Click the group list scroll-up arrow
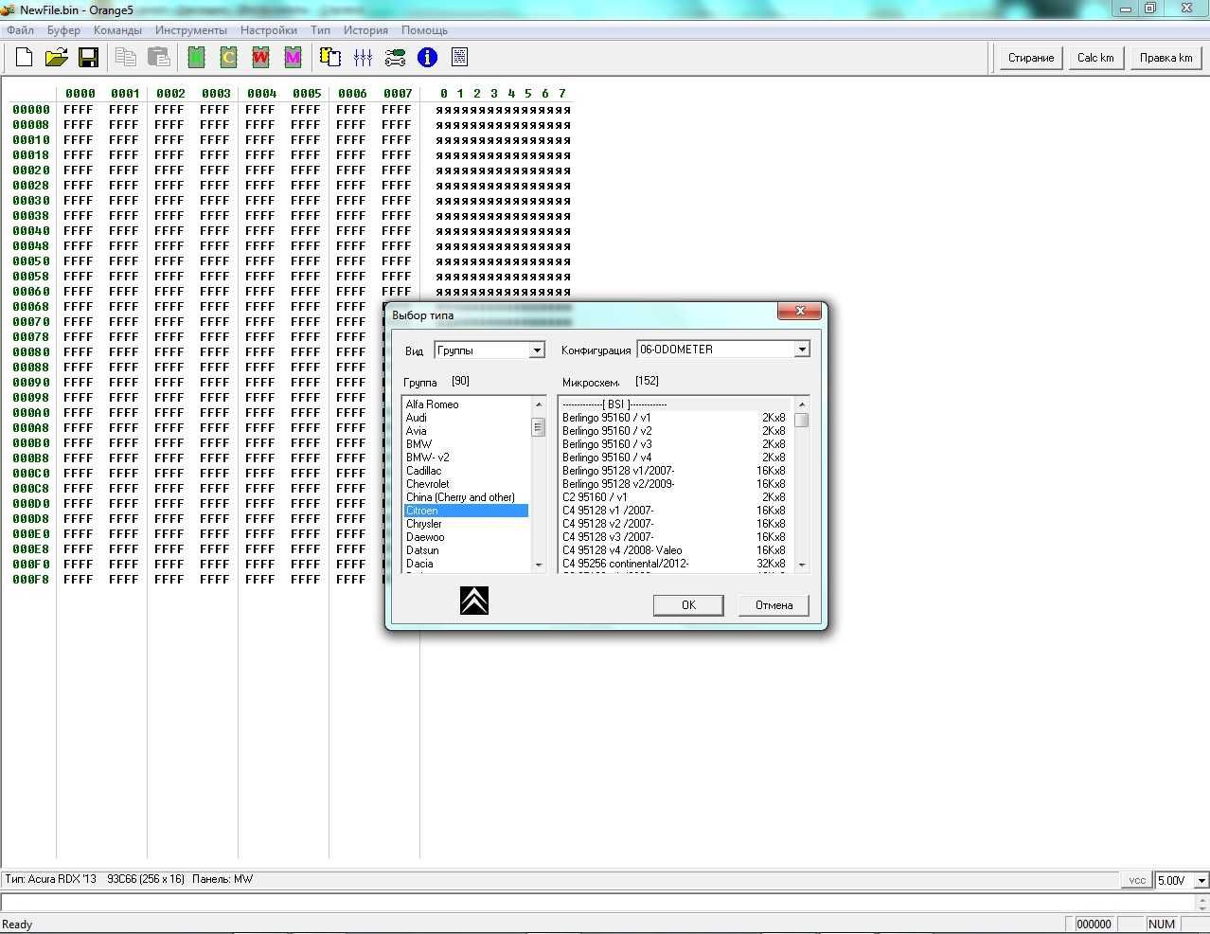This screenshot has width=1210, height=934. point(539,404)
